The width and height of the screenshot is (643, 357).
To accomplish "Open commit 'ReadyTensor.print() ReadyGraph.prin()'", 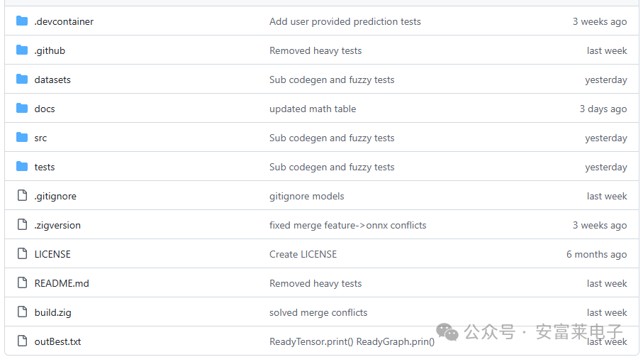I will 352,342.
